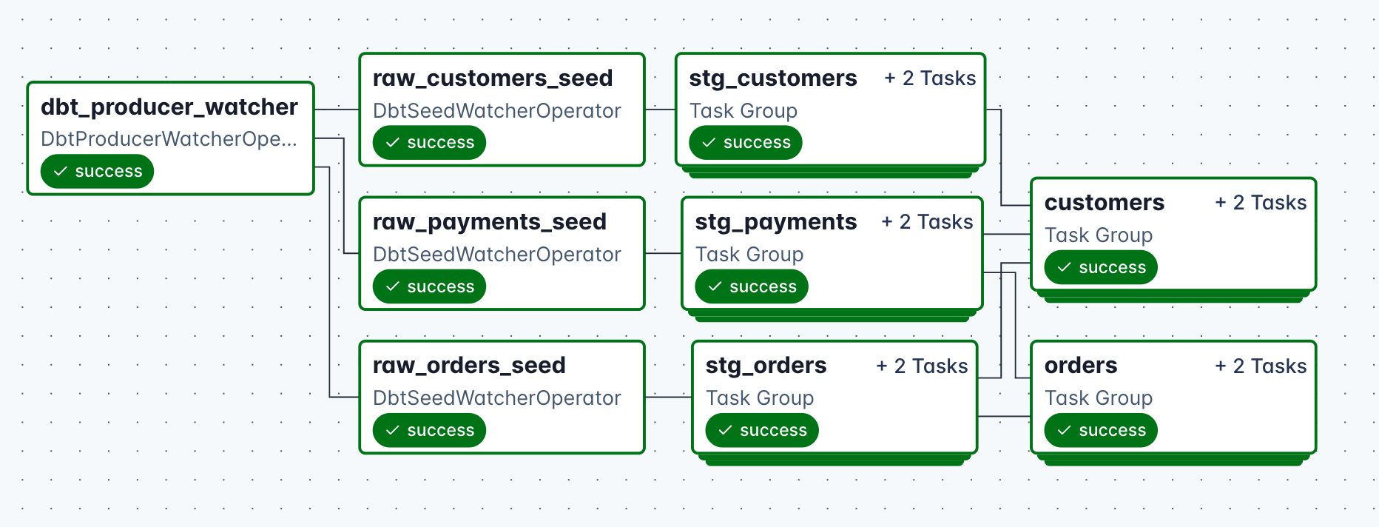Expand orders task group via + 2 Tasks
1379x527 pixels.
[x=1261, y=366]
